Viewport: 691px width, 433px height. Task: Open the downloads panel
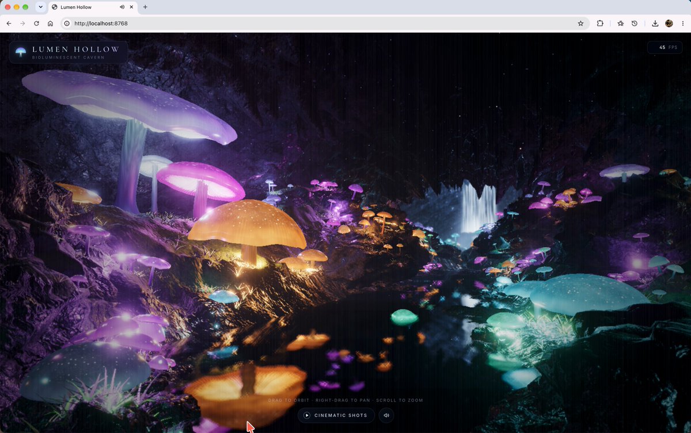coord(655,24)
